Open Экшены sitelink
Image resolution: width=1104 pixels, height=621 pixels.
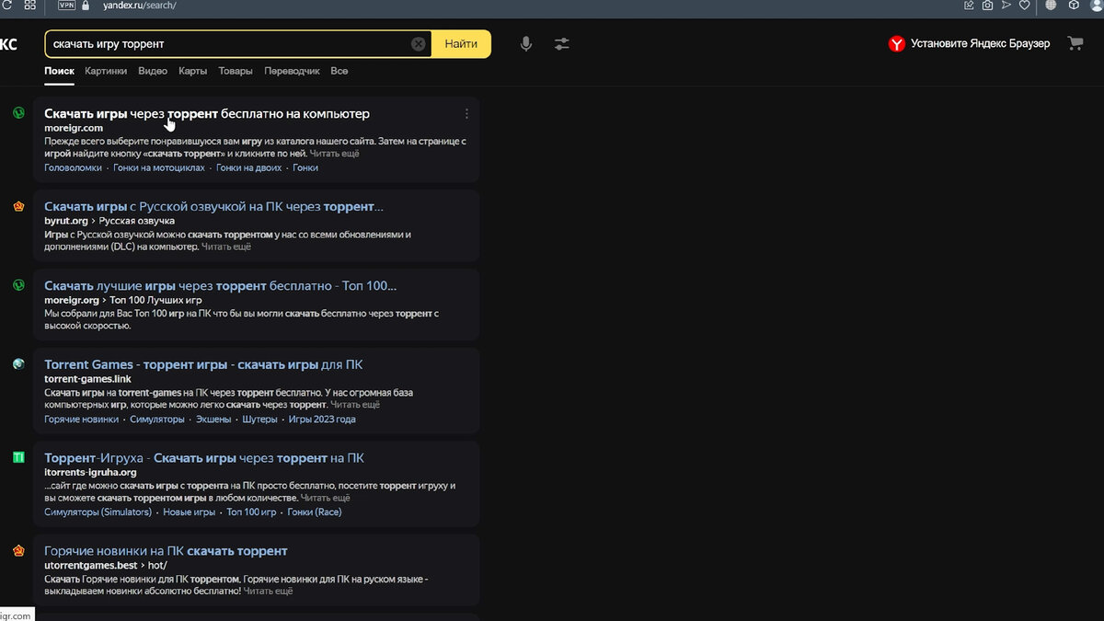(x=213, y=420)
